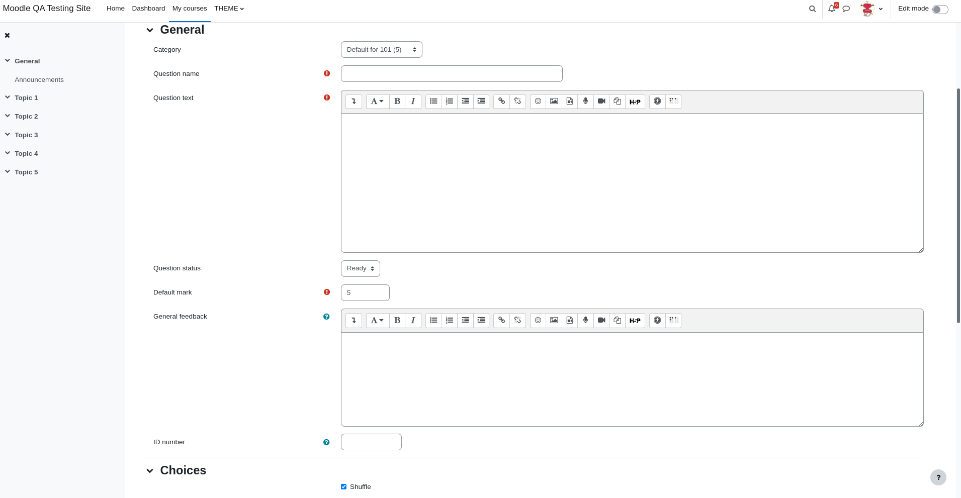Image resolution: width=961 pixels, height=498 pixels.
Task: Collapse the General form section
Action: click(x=150, y=30)
